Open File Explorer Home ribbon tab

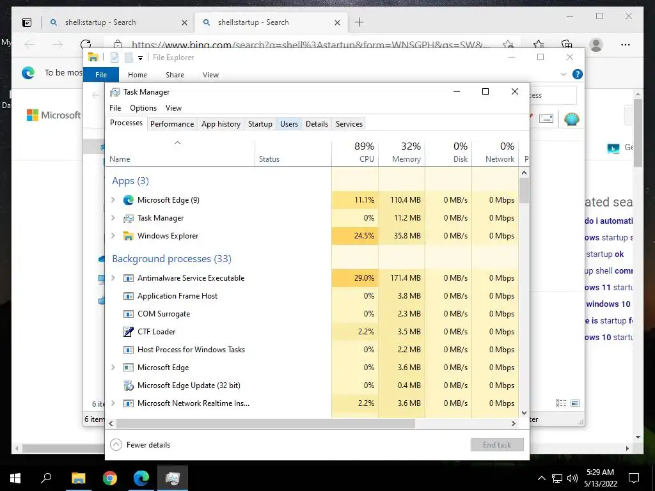(138, 75)
